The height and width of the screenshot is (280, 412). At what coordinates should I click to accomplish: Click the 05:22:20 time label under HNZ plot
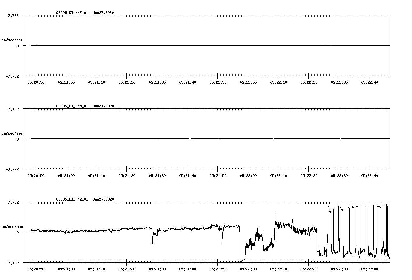coord(309,269)
